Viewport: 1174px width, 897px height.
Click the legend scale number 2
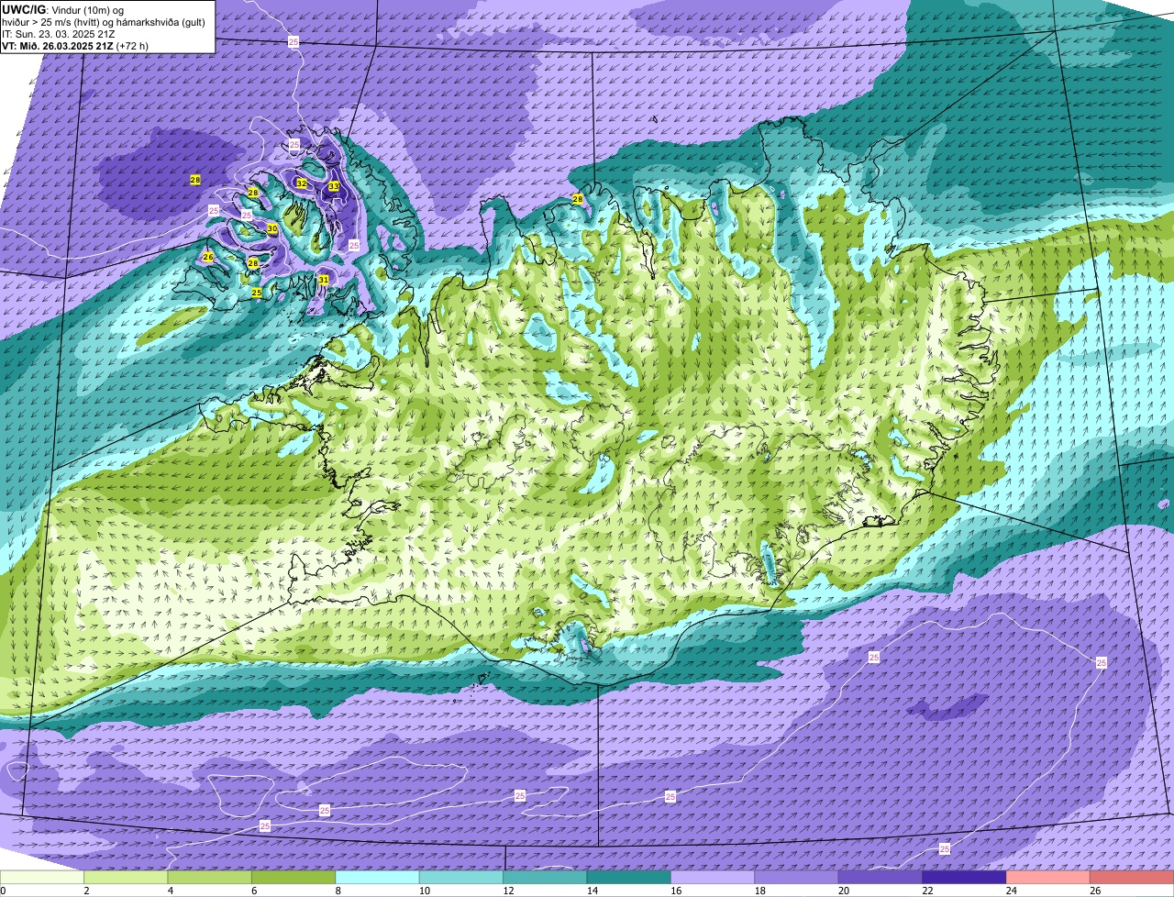(84, 891)
